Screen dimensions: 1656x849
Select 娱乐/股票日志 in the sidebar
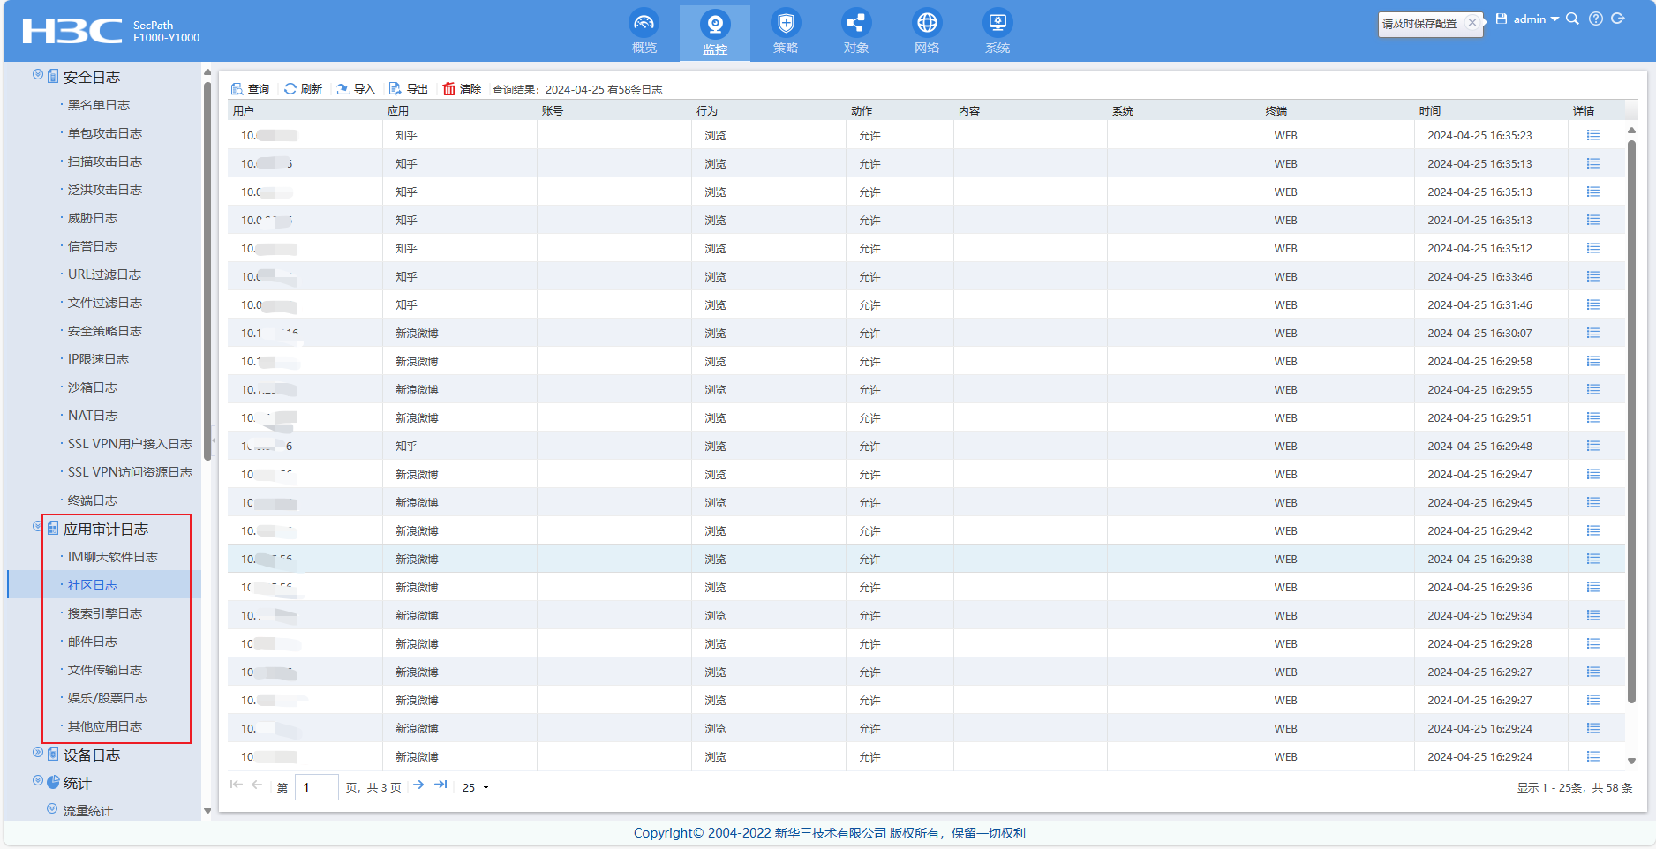[x=108, y=698]
